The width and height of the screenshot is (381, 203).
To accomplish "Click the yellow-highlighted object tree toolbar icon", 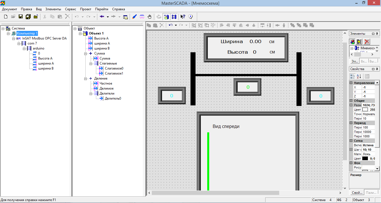I will pos(166,17).
